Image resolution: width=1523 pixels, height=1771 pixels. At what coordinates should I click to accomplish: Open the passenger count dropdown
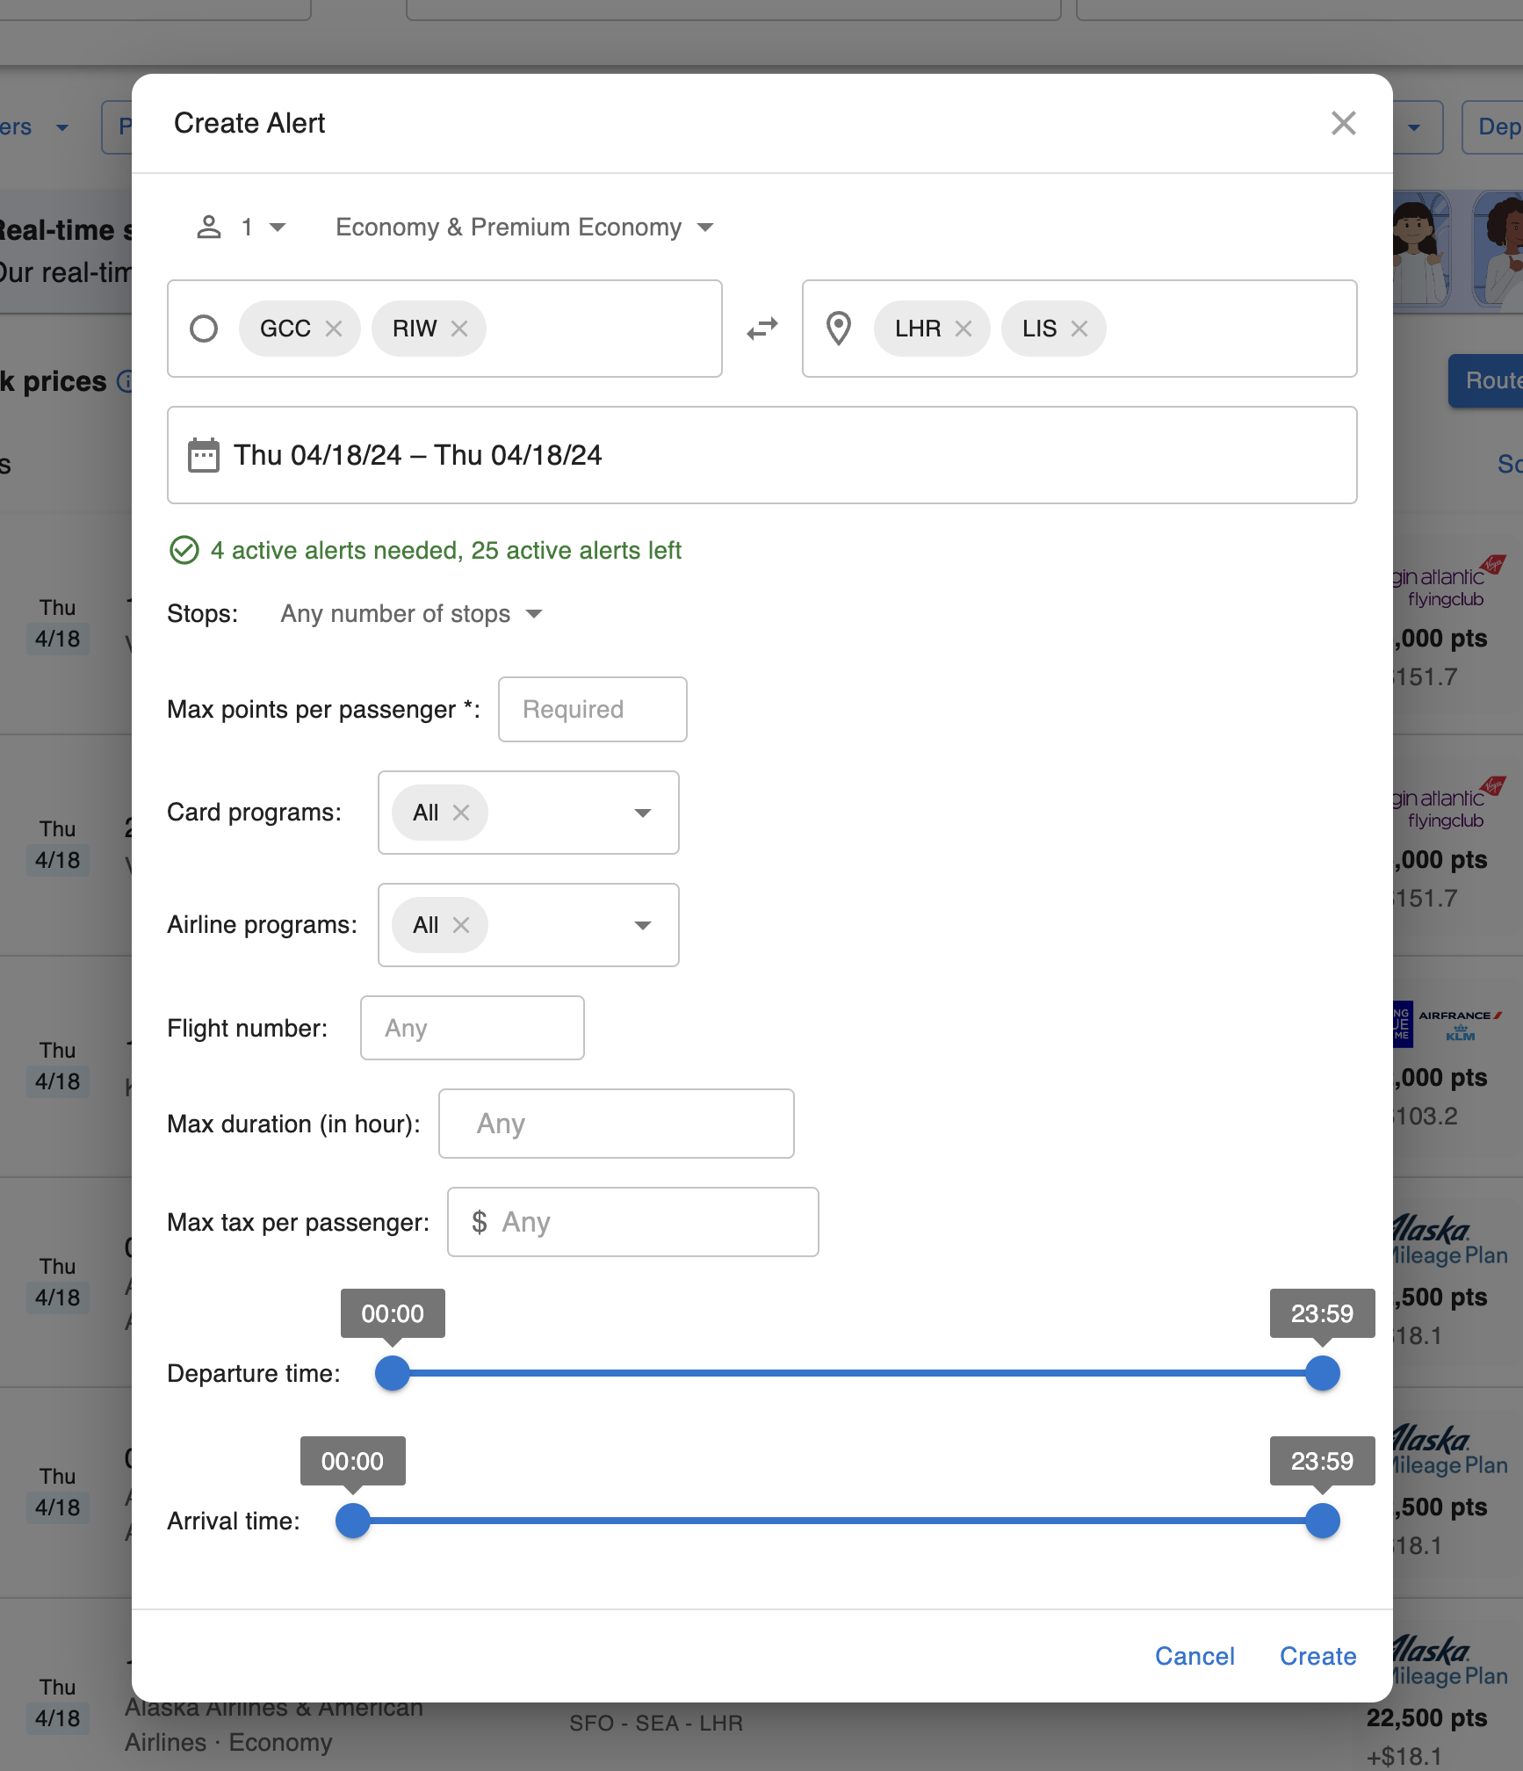260,227
